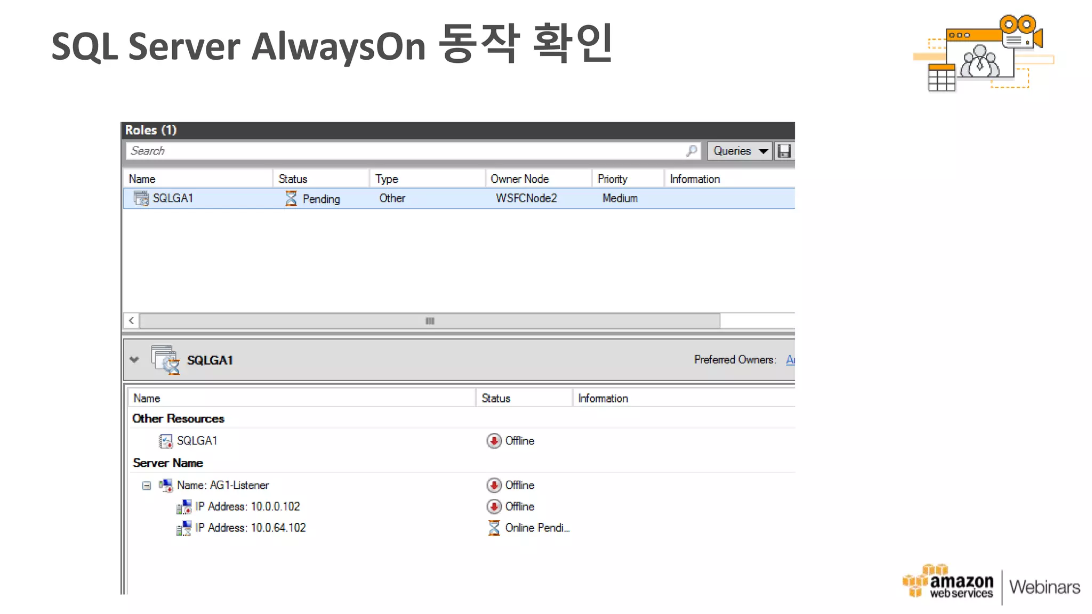
Task: Open the Queries dropdown
Action: click(740, 151)
